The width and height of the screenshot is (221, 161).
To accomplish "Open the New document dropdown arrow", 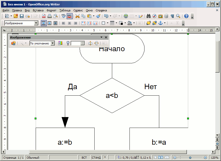I will 11,16.
